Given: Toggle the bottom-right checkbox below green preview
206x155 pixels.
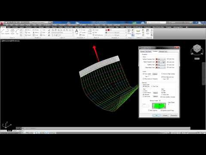Looking at the screenshot, I should click(161, 110).
